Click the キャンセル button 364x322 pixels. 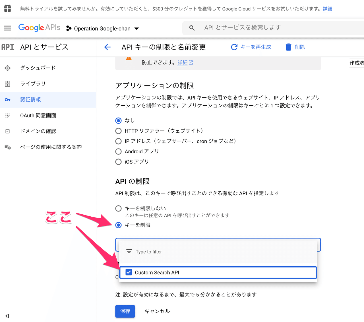click(x=157, y=311)
